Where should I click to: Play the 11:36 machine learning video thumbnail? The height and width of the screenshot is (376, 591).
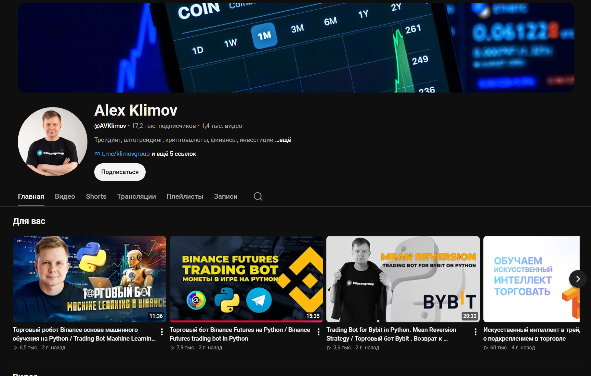(x=89, y=279)
